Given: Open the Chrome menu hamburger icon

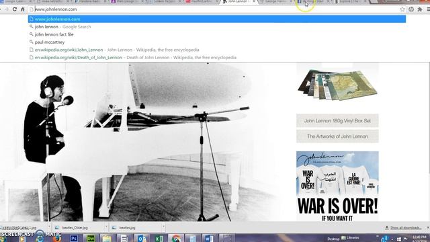Looking at the screenshot, I should click(428, 9).
